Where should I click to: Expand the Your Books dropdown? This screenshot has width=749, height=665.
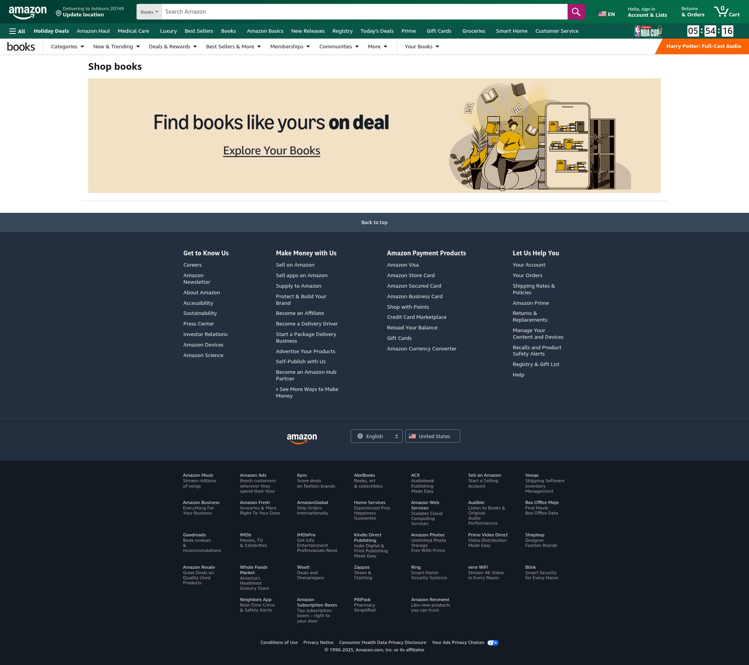click(x=422, y=46)
